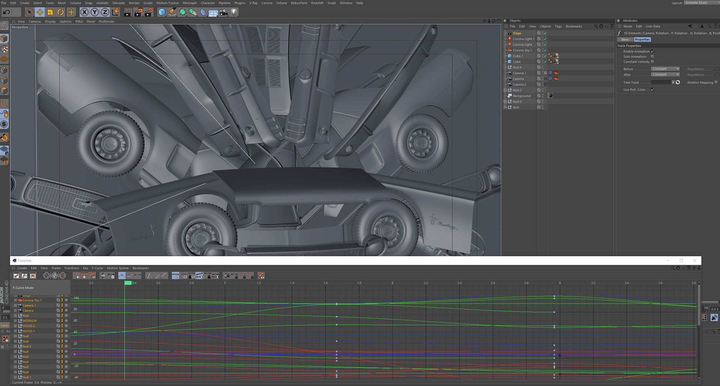Viewport: 720px width, 386px height.
Task: Select the Move tool in top toolbar
Action: pyautogui.click(x=40, y=12)
